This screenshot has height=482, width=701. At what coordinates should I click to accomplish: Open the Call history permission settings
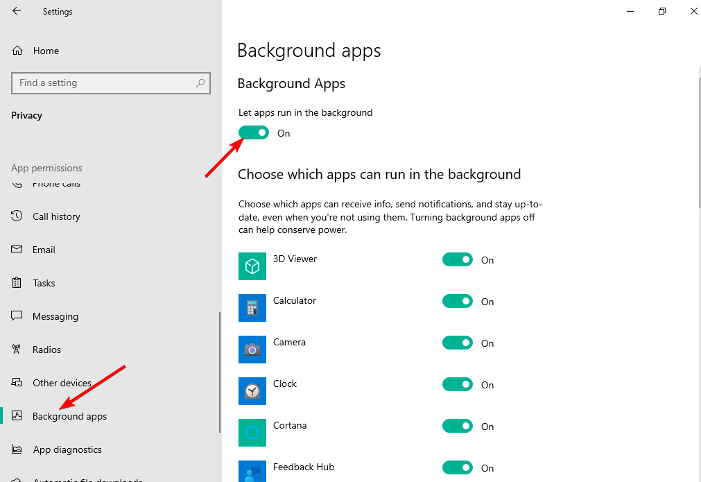(x=56, y=216)
